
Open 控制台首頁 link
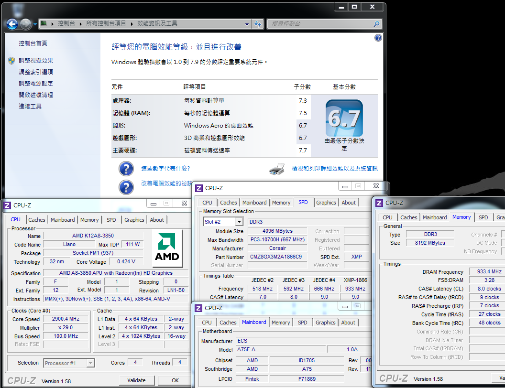(33, 43)
